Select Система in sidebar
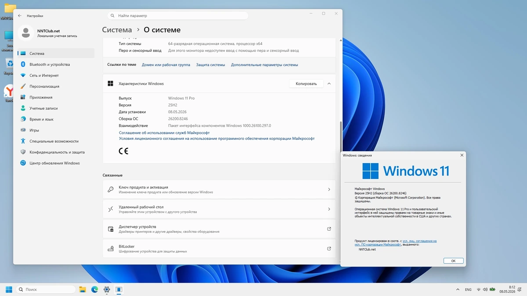This screenshot has width=527, height=296. pos(56,53)
